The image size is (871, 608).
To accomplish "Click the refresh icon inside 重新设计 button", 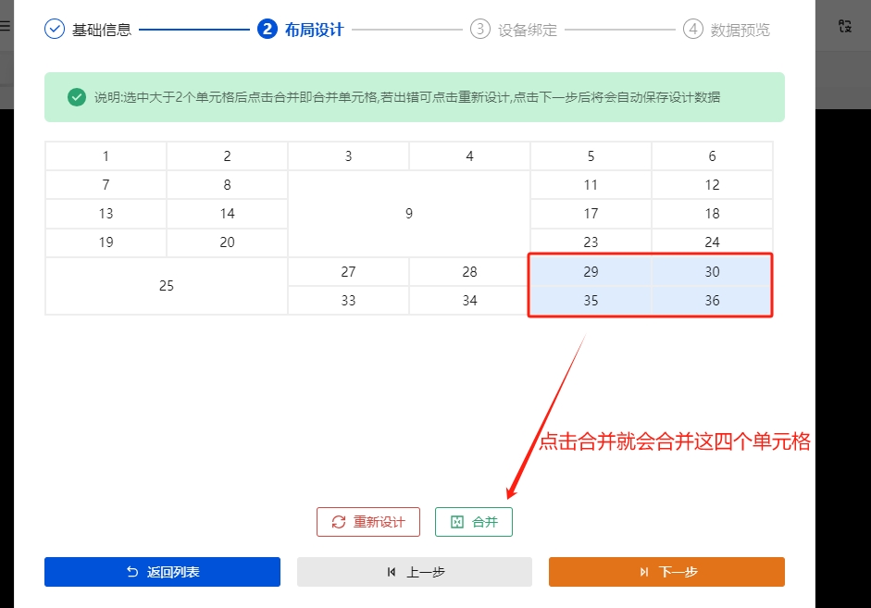I will [x=339, y=521].
